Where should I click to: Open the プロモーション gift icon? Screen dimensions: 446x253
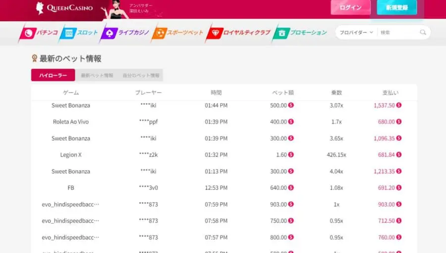click(281, 33)
